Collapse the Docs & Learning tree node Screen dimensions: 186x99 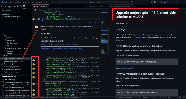2,80
